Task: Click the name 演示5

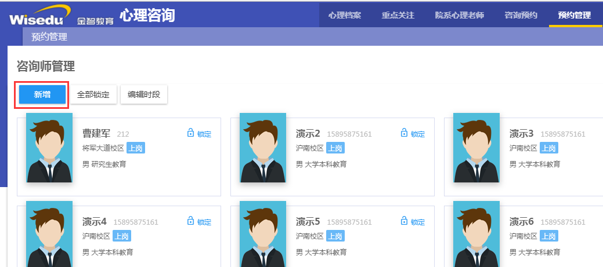Action: (x=308, y=222)
